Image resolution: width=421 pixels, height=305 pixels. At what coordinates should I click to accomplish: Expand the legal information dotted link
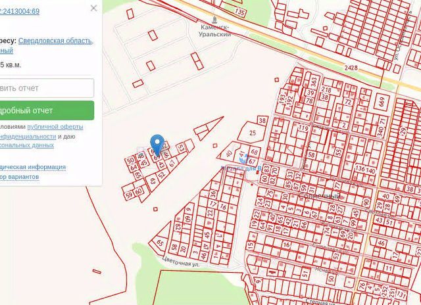[33, 167]
